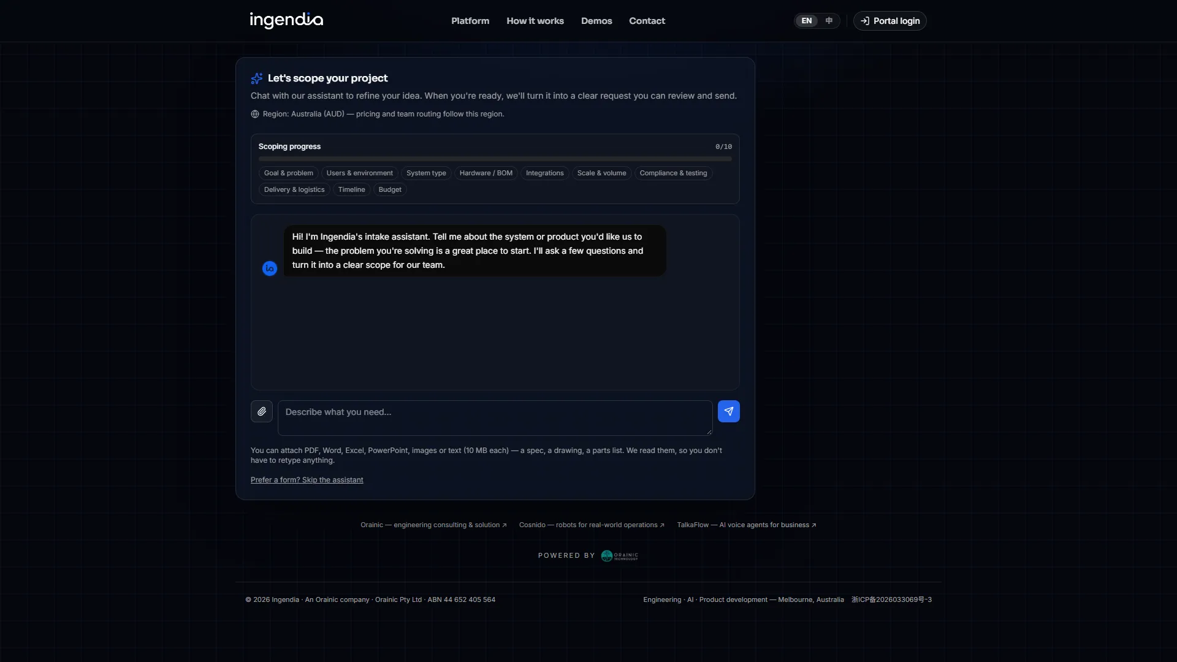Click the Let's scope your project heading
The width and height of the screenshot is (1177, 662).
pos(328,78)
